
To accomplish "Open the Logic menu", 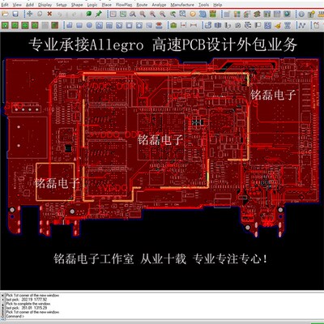I will click(x=92, y=5).
